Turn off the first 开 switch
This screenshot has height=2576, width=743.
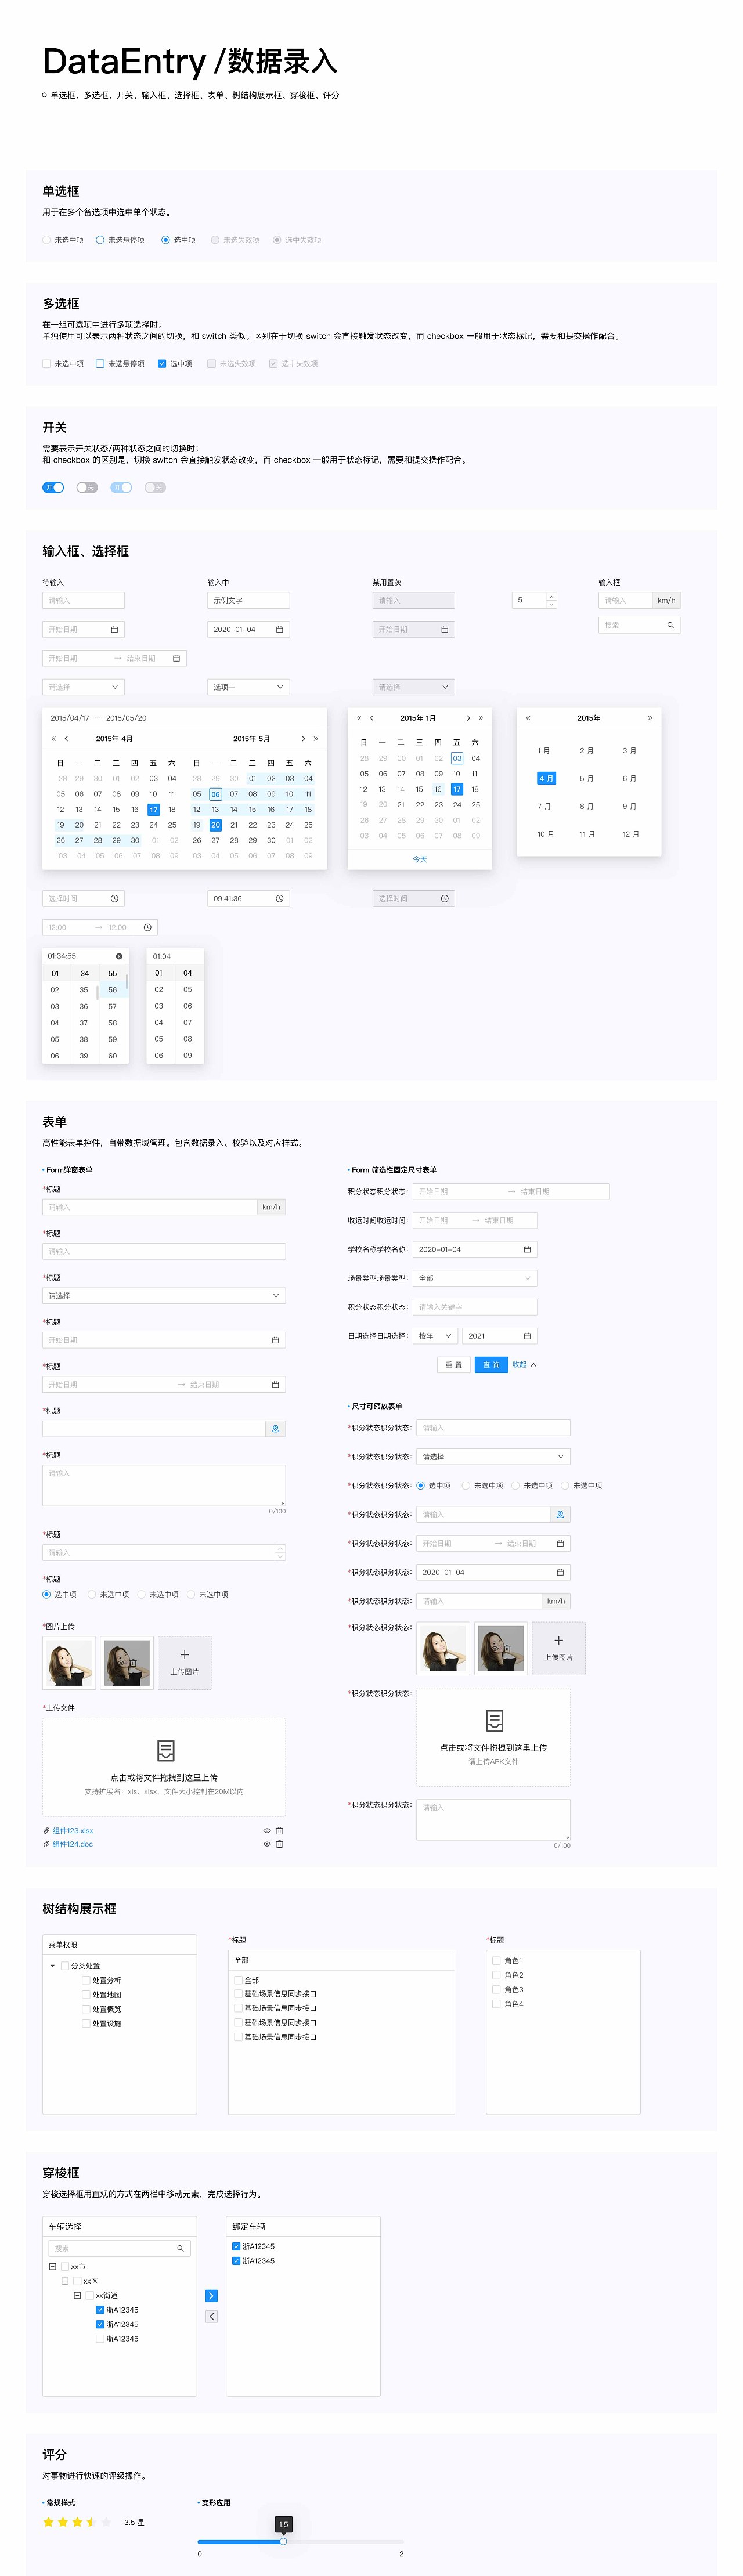pos(53,487)
